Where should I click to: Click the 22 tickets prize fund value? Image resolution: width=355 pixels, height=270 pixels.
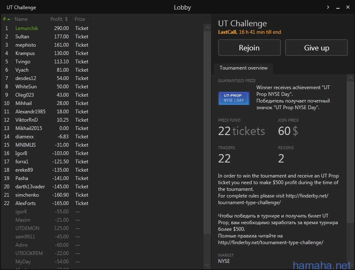point(241,131)
